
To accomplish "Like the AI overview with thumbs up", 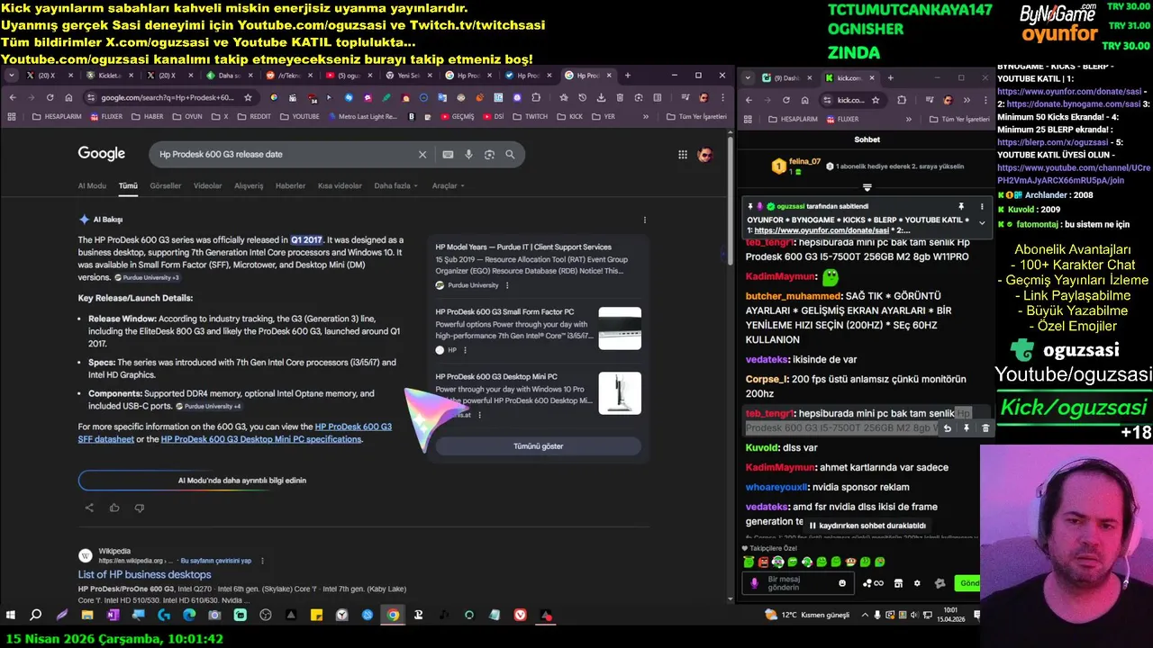I will tap(114, 508).
